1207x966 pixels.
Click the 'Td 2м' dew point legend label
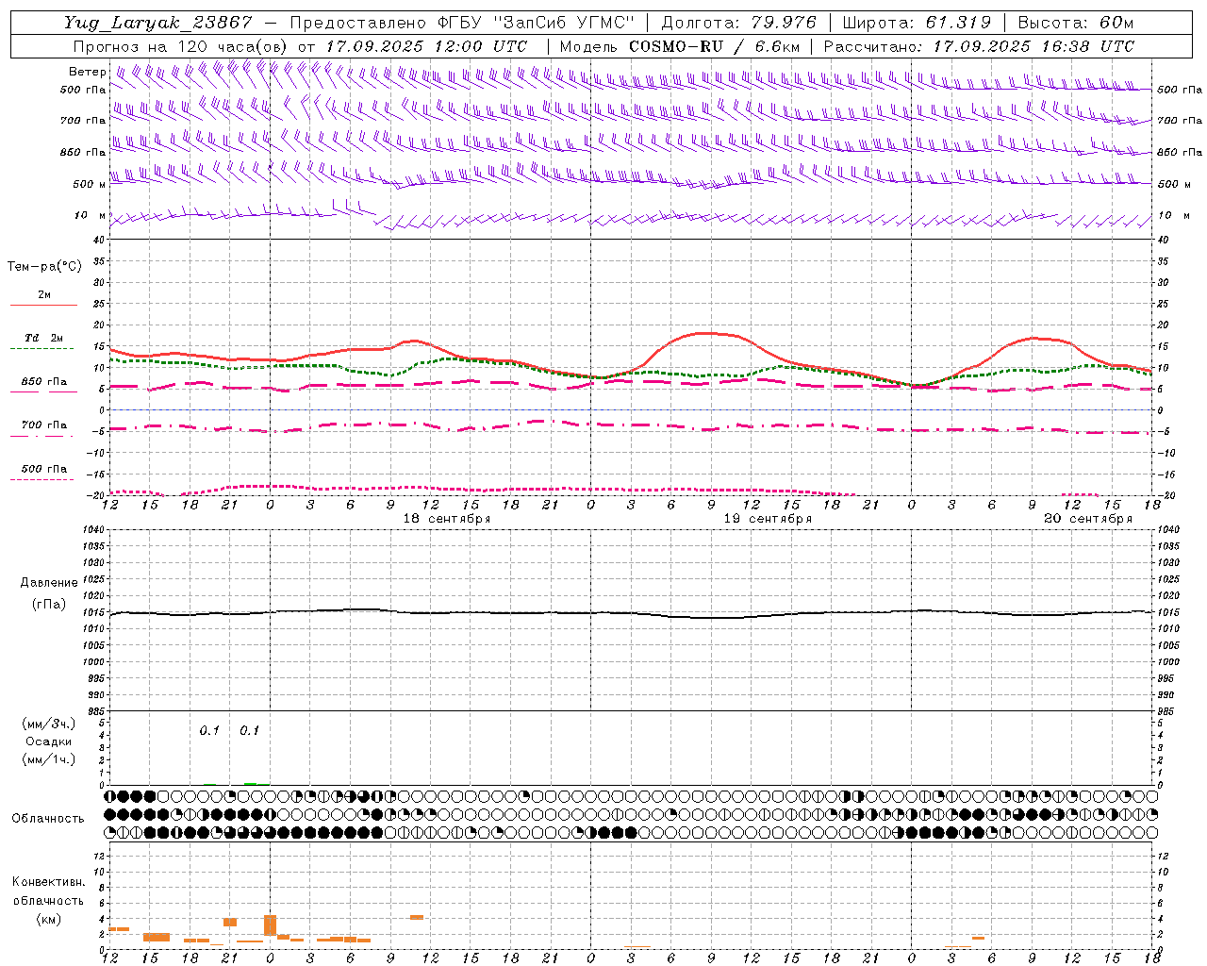coord(43,338)
